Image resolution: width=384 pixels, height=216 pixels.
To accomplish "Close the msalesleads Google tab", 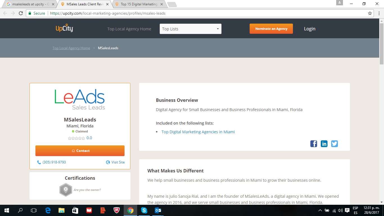I will tap(53, 4).
